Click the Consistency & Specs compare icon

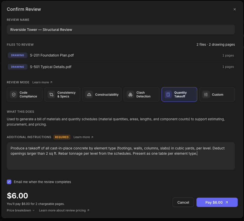click(51, 94)
